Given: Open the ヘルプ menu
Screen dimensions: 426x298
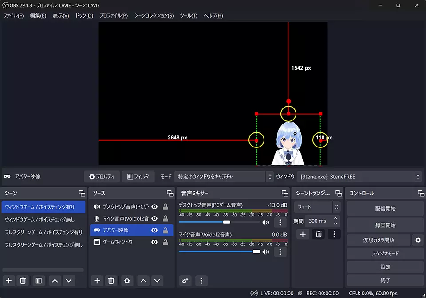Looking at the screenshot, I should [x=213, y=16].
